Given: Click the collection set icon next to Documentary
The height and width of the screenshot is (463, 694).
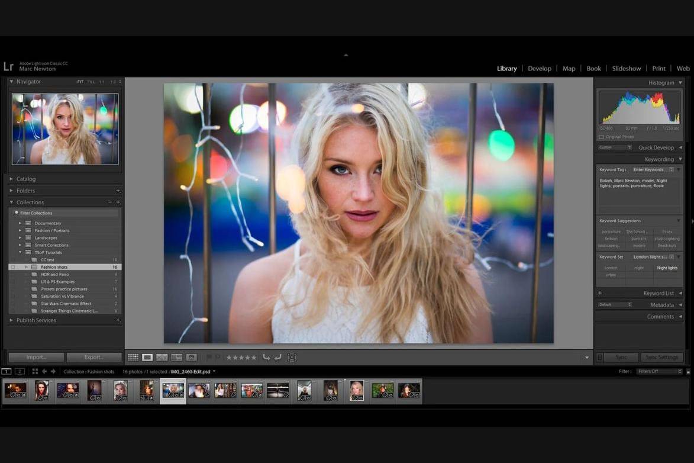Looking at the screenshot, I should pos(28,223).
